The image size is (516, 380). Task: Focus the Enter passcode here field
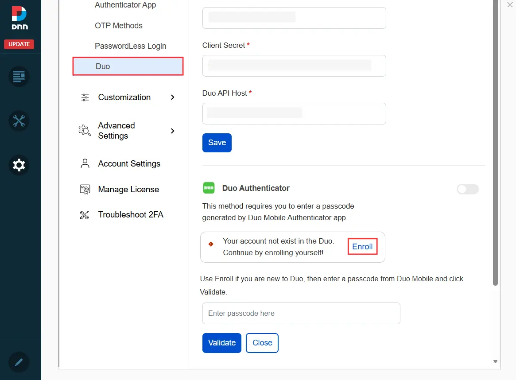[x=301, y=313]
